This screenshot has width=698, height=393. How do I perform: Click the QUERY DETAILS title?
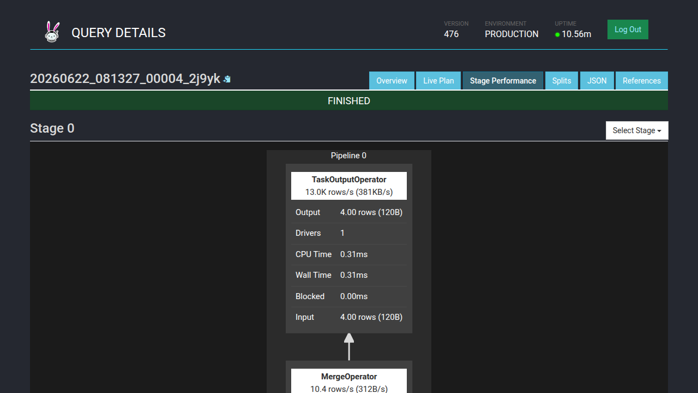[118, 33]
